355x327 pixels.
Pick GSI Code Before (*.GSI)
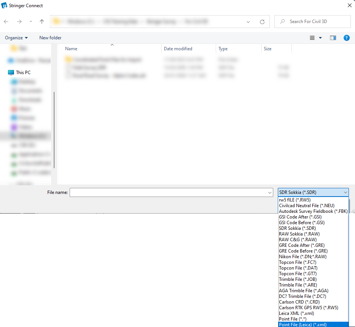point(313,223)
